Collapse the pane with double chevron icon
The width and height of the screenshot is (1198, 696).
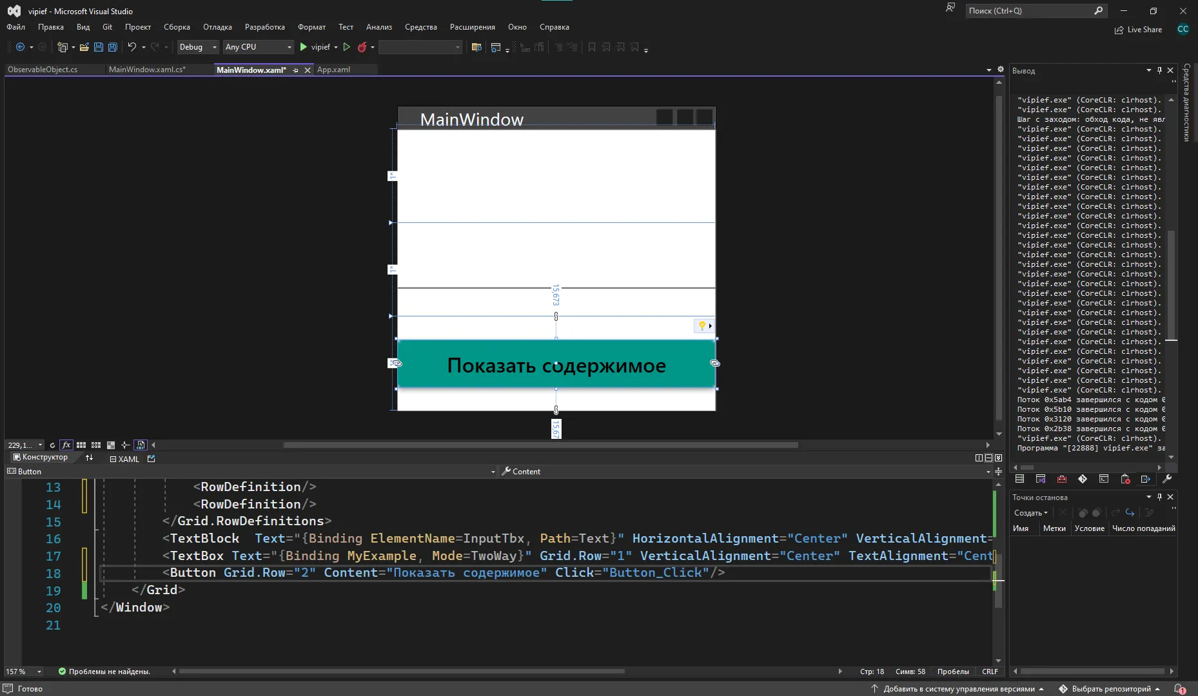click(998, 458)
